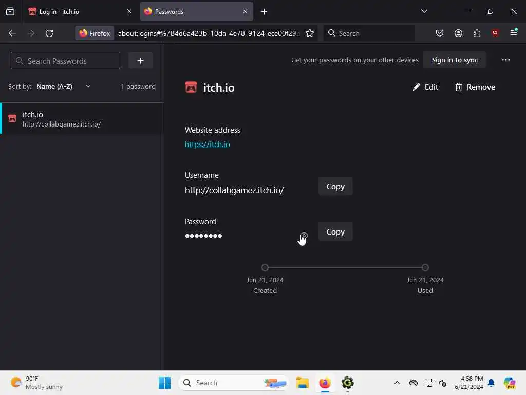The height and width of the screenshot is (395, 526).
Task: Click the Created Jun 21, 2024 timeline marker
Action: 265,267
